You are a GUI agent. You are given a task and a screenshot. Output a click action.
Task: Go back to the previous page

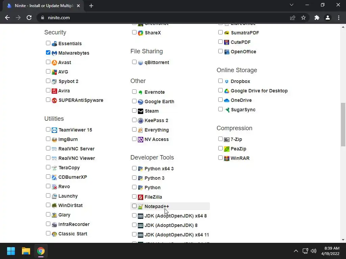7,18
